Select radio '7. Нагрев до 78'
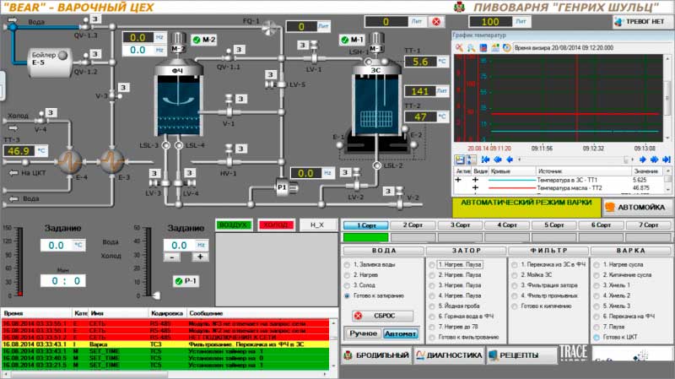This screenshot has height=379, width=675. click(432, 327)
